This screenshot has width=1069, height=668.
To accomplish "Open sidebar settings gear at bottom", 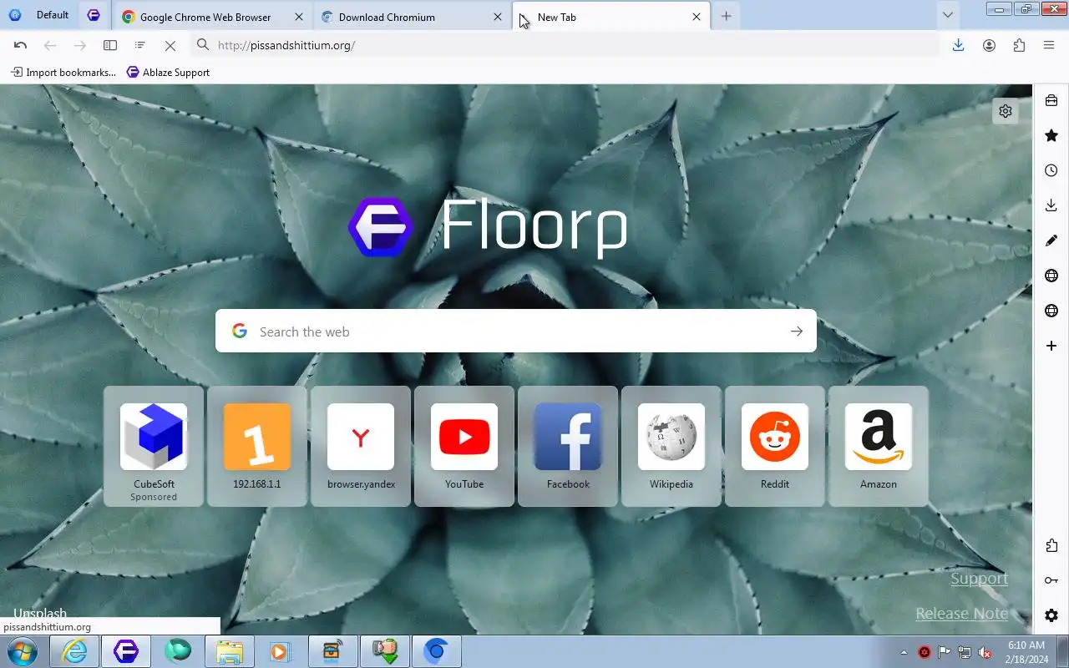I will click(1051, 615).
